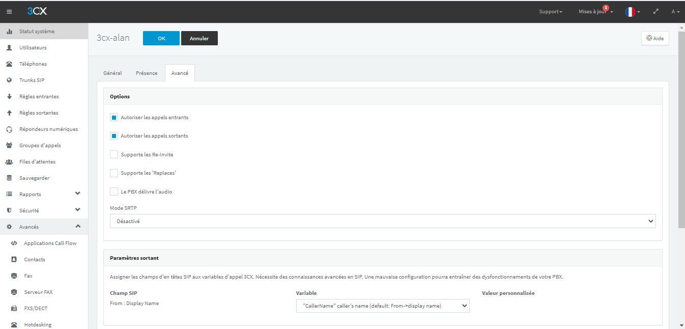This screenshot has height=329, width=685.
Task: Click the Règles sortantes up-arrow icon
Action: [x=9, y=113]
